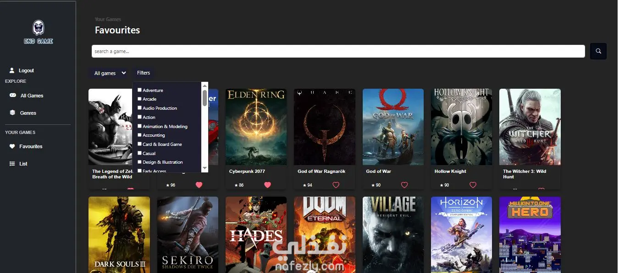The width and height of the screenshot is (619, 273).
Task: Click the gamepad icon beside All Games
Action: (x=12, y=96)
